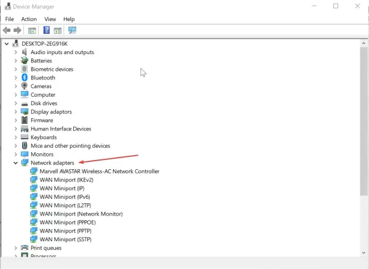Click the Mice and pointing devices icon
369x269 pixels.
[25, 145]
